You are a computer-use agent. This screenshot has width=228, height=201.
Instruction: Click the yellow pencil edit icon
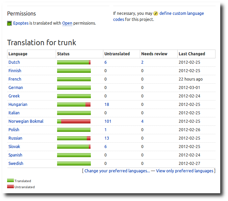(x=156, y=13)
